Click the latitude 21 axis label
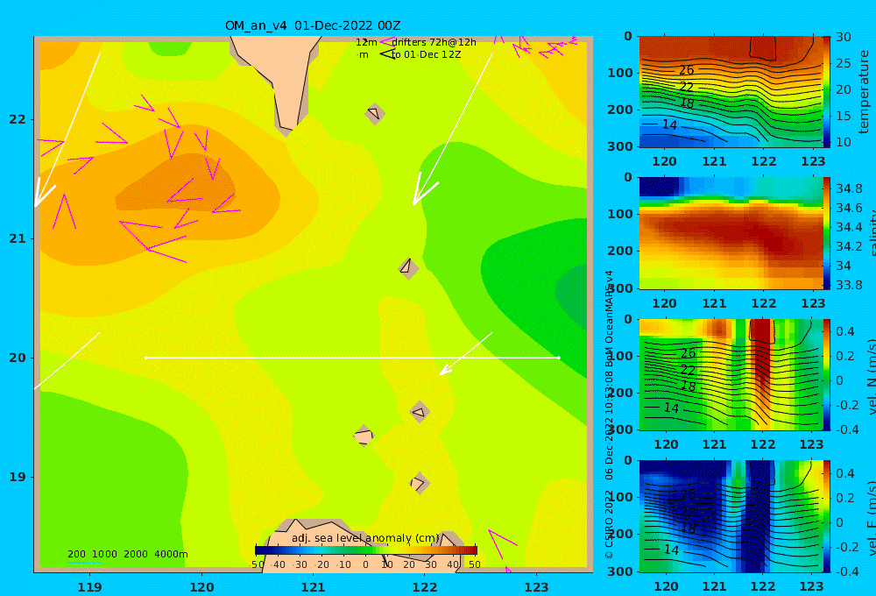This screenshot has height=596, width=876. click(x=18, y=238)
